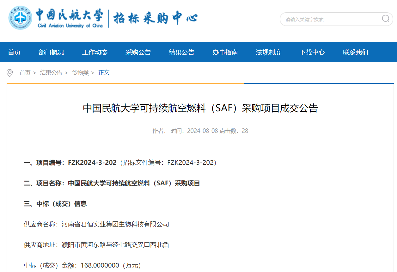Open the 办事指南 nav item
The width and height of the screenshot is (397, 272).
tap(225, 52)
